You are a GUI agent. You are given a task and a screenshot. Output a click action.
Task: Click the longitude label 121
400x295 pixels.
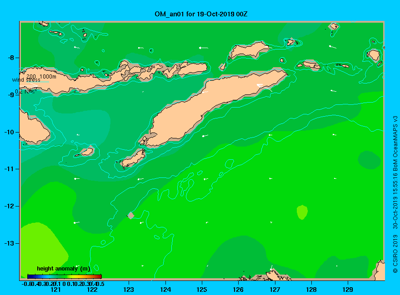pos(55,290)
